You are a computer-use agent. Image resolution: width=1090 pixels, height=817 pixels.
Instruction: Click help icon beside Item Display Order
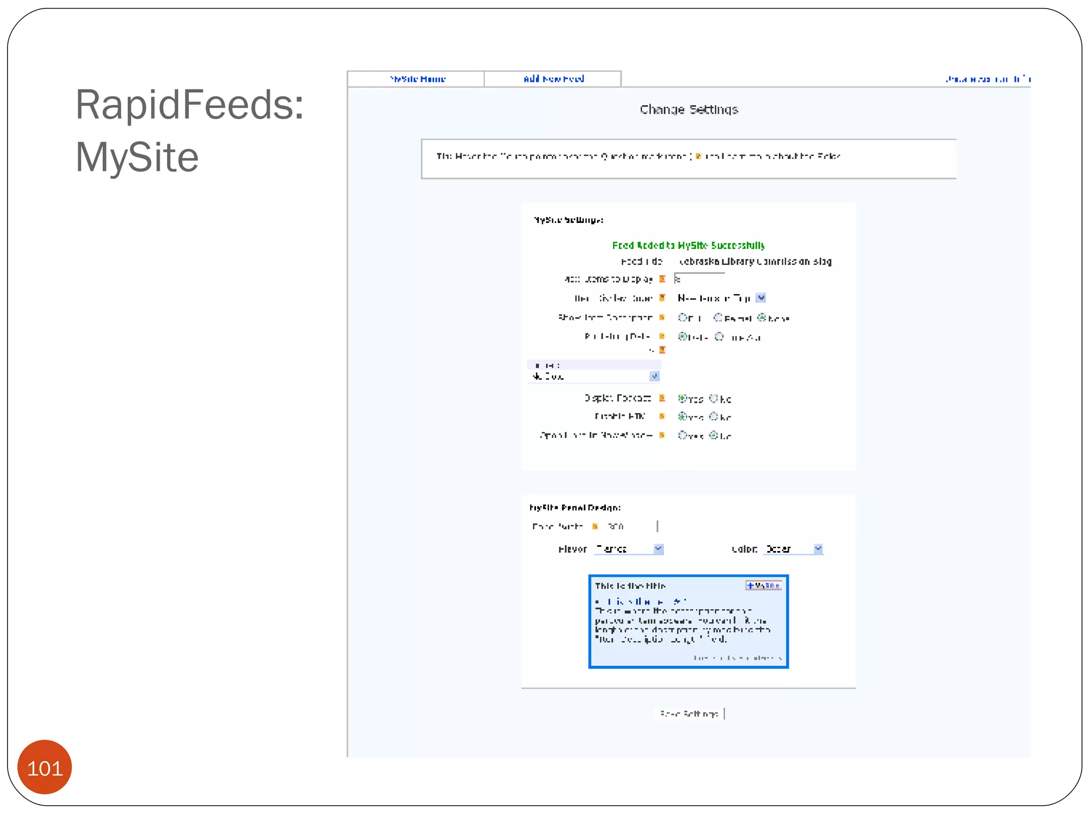pos(663,298)
